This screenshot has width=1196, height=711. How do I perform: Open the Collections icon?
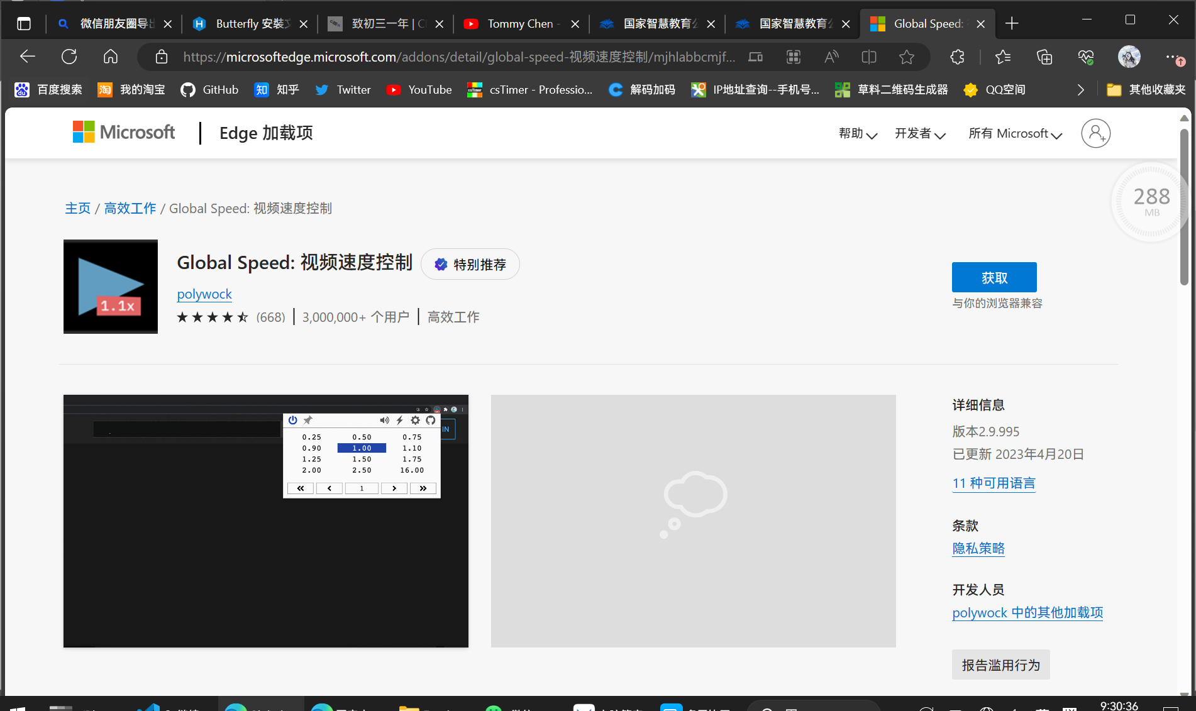1044,57
